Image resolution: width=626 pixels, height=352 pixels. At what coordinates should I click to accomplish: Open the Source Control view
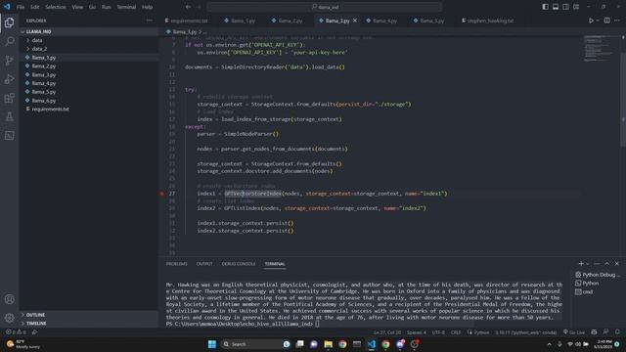point(9,60)
